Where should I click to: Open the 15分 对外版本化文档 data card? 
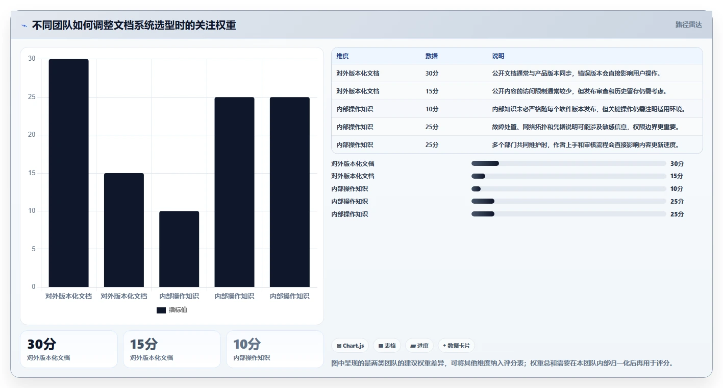click(172, 349)
